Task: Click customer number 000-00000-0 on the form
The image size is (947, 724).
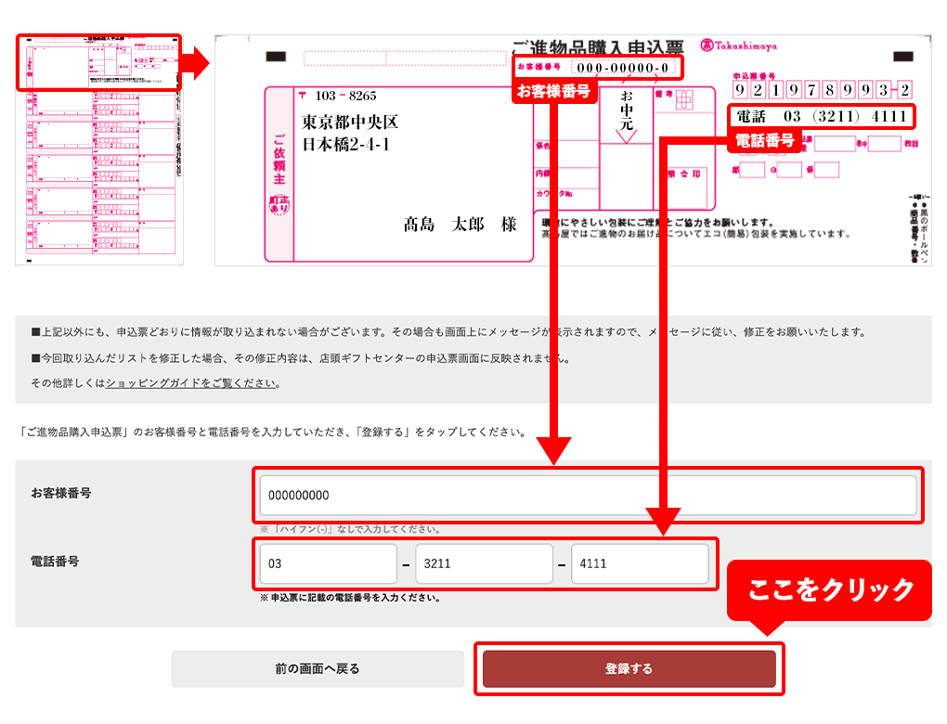Action: click(x=621, y=68)
